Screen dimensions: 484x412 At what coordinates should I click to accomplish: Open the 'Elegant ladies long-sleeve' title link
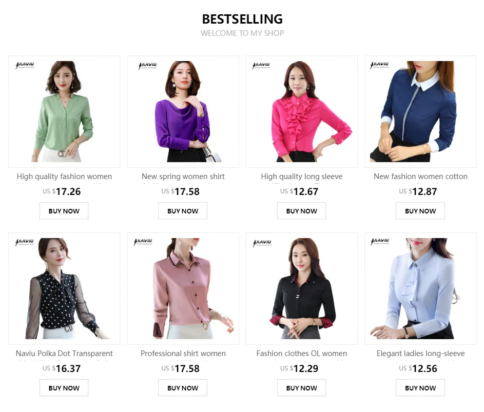pos(420,354)
